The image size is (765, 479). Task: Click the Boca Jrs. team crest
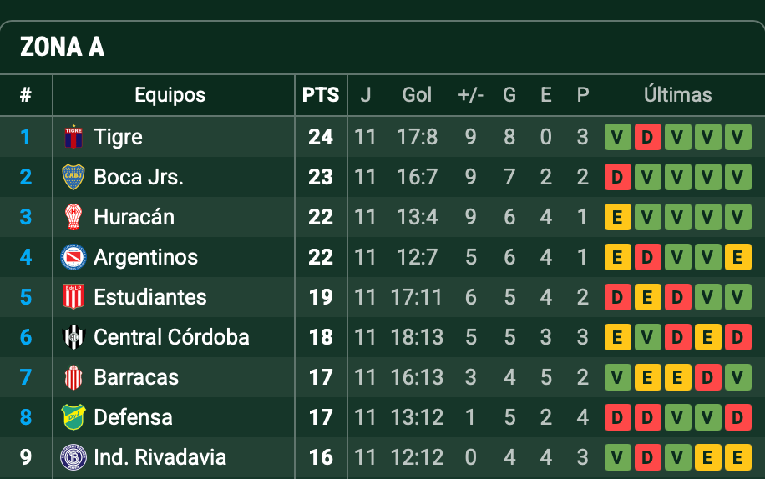(73, 177)
